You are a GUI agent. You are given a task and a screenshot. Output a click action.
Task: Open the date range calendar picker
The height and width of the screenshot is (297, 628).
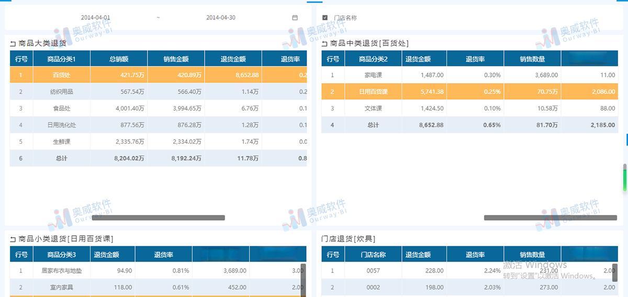coord(295,18)
